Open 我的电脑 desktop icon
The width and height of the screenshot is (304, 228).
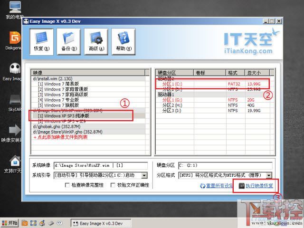[15, 10]
